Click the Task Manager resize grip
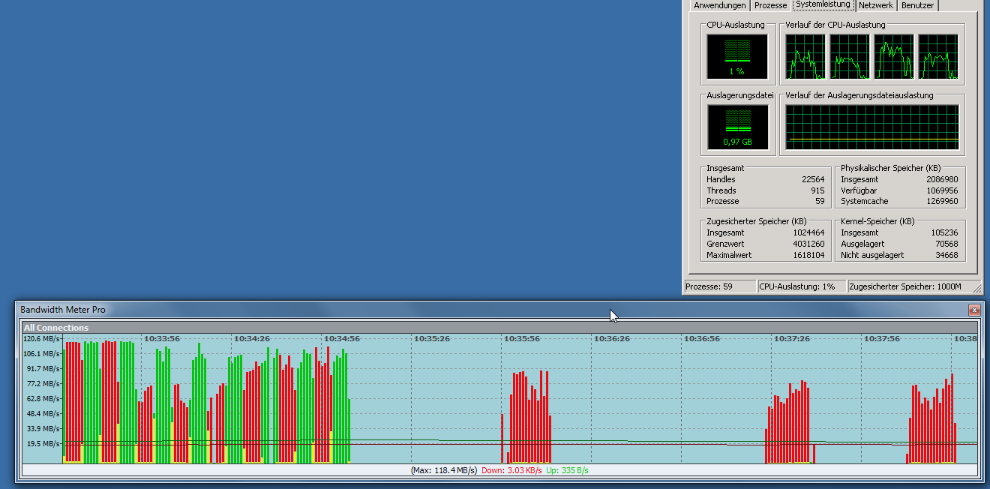 [977, 288]
